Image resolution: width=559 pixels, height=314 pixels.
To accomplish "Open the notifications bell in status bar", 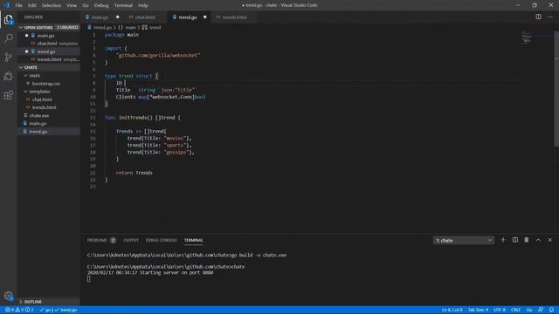I will (551, 310).
